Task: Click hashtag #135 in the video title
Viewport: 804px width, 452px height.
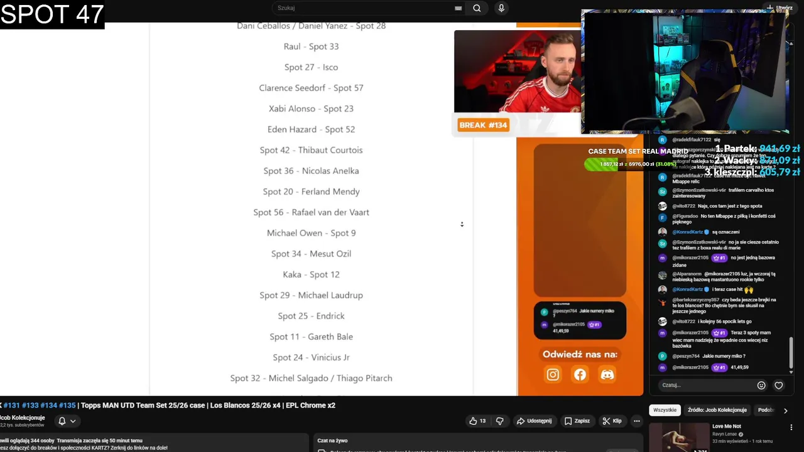Action: [67, 406]
